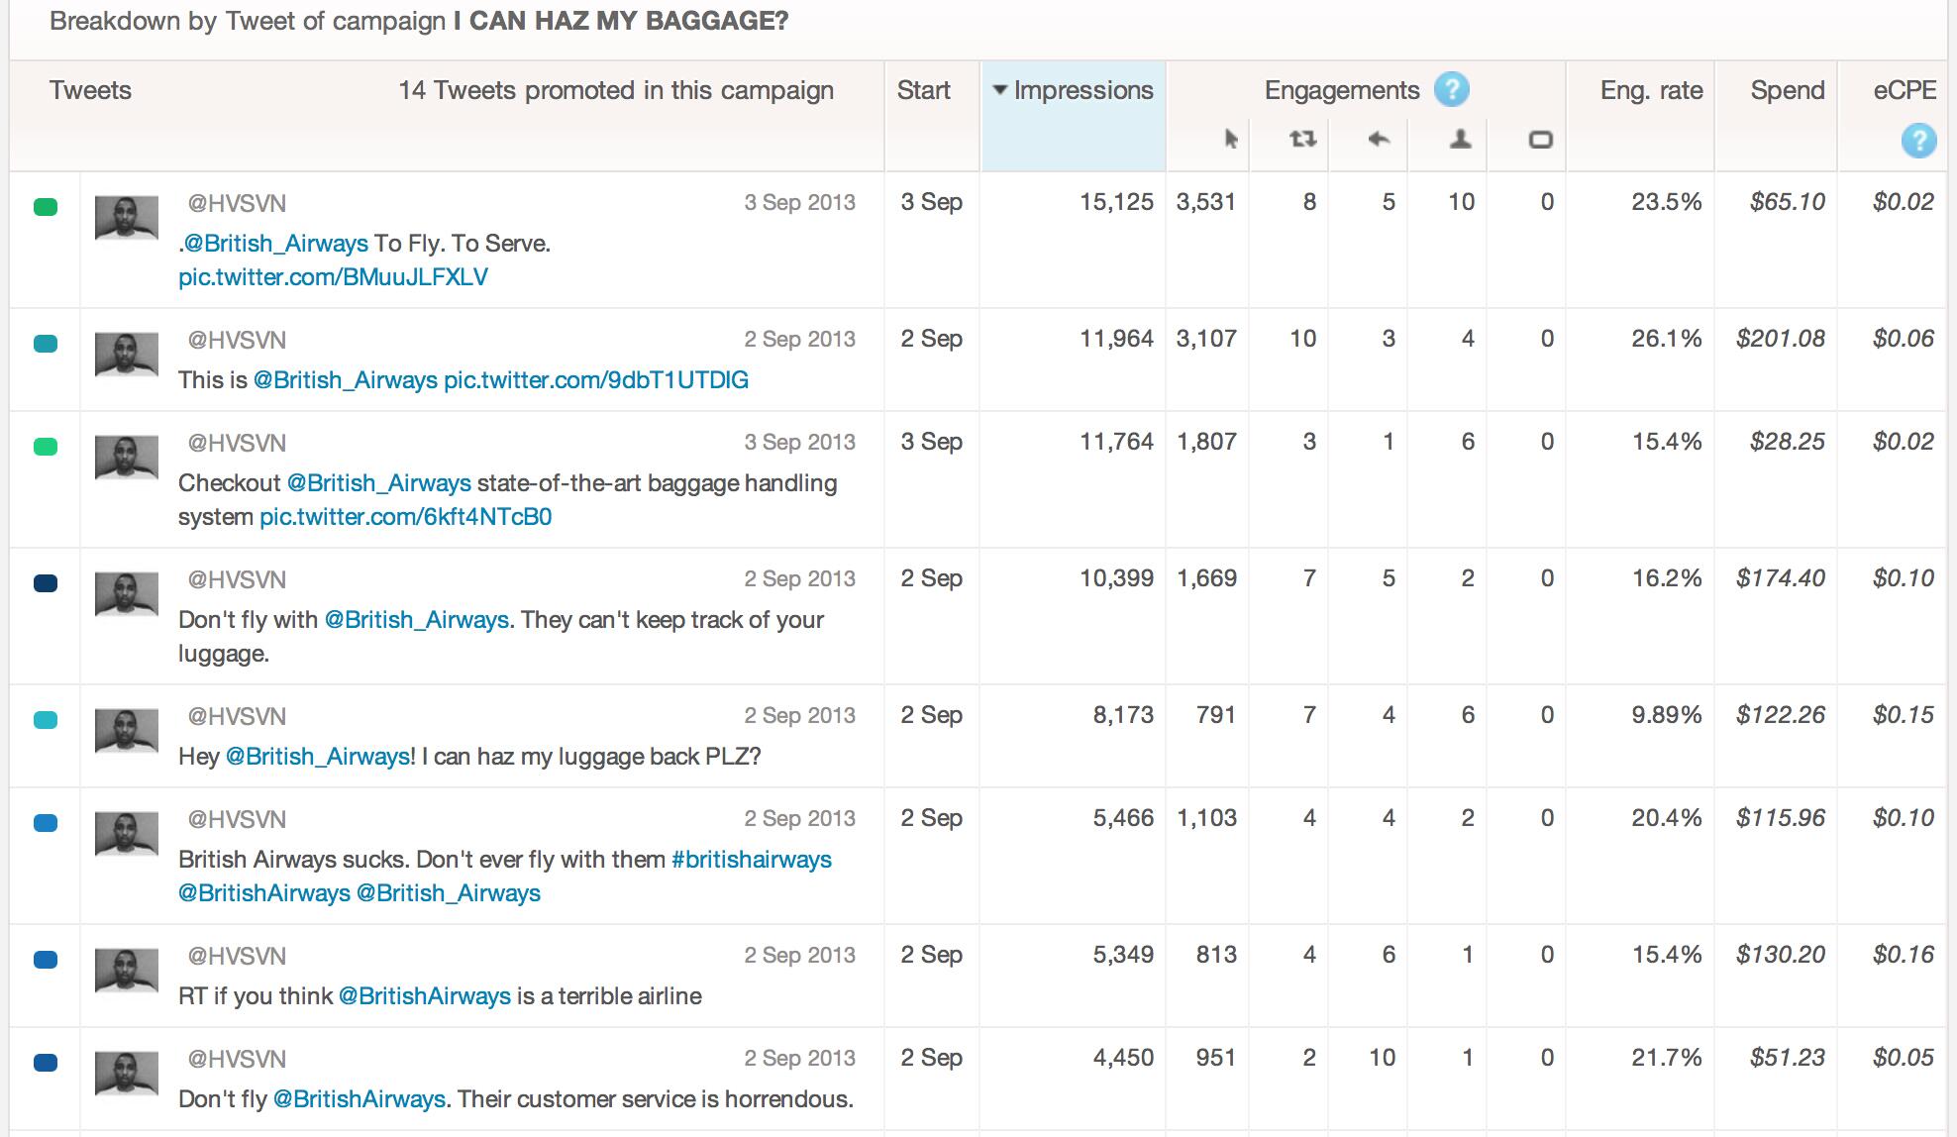Screen dimensions: 1957x1137
Task: Click blue swatch of 'British Airways sucks' tweet
Action: pos(46,823)
